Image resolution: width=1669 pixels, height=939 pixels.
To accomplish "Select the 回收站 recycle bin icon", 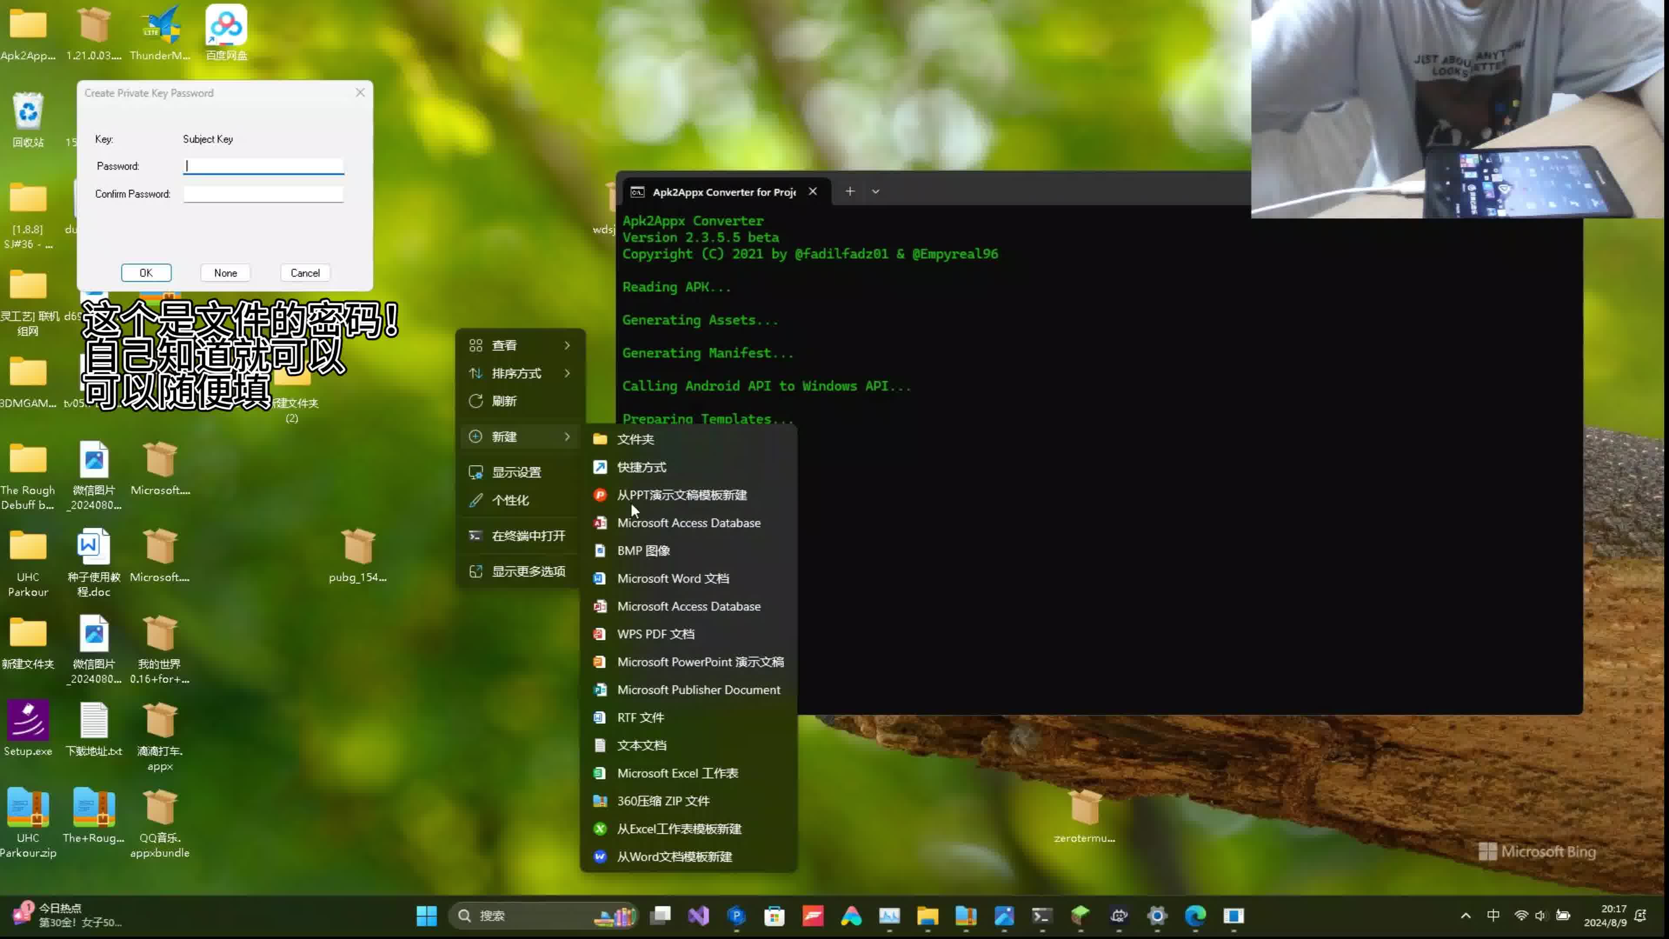I will (28, 120).
